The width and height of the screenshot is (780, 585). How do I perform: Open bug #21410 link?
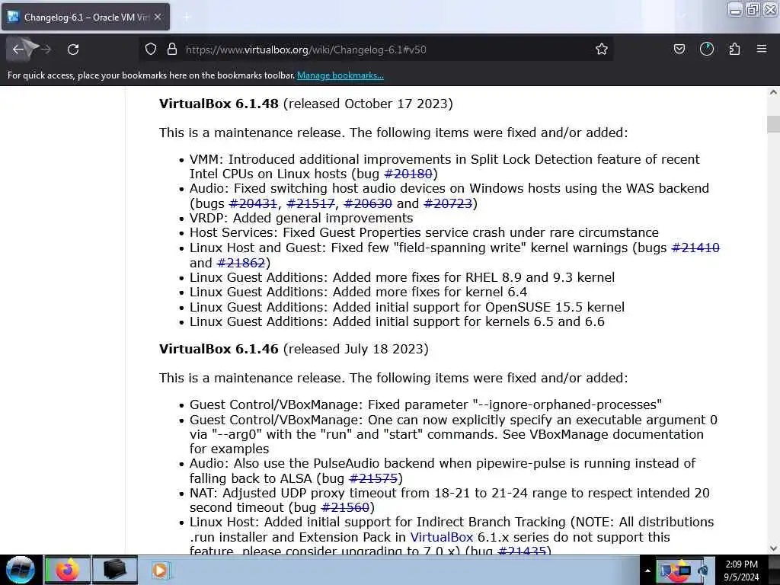(x=695, y=248)
